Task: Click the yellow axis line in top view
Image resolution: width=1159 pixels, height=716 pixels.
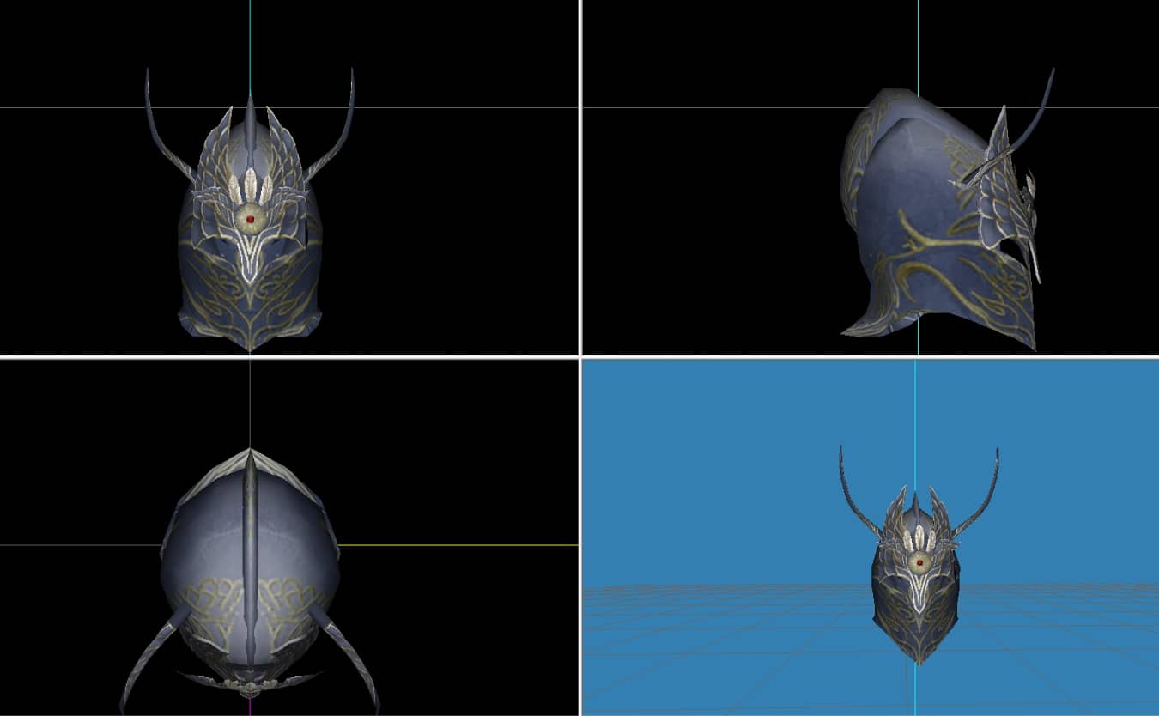Action: tap(458, 544)
